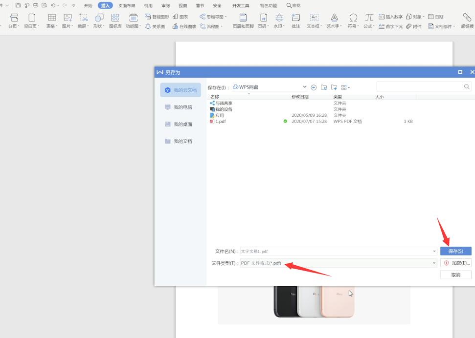Insert Word Art (艺术字)
The height and width of the screenshot is (338, 475).
point(334,21)
